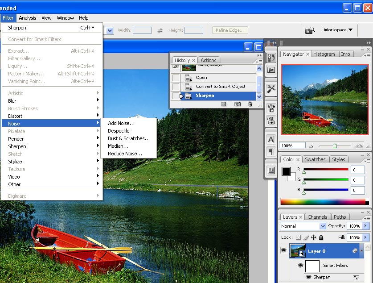Close the History tab with its x
373x283 pixels.
click(194, 60)
